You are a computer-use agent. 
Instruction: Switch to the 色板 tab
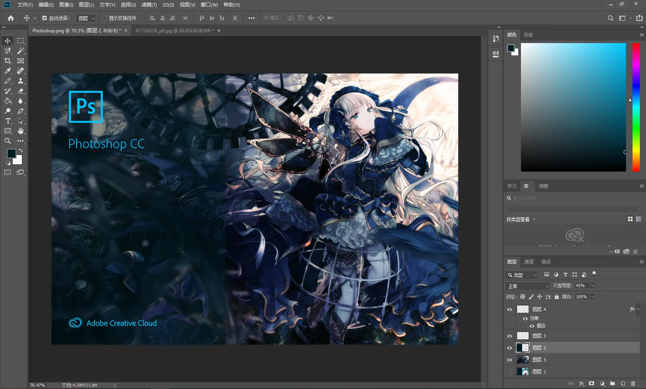pyautogui.click(x=528, y=35)
